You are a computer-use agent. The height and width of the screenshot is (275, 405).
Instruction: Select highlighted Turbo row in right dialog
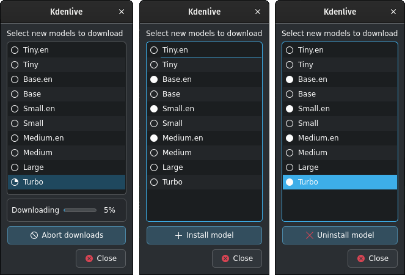click(340, 182)
